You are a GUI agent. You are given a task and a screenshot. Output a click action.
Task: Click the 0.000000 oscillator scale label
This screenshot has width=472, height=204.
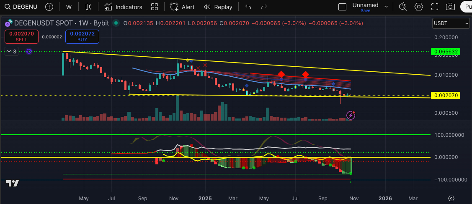(x=446, y=157)
